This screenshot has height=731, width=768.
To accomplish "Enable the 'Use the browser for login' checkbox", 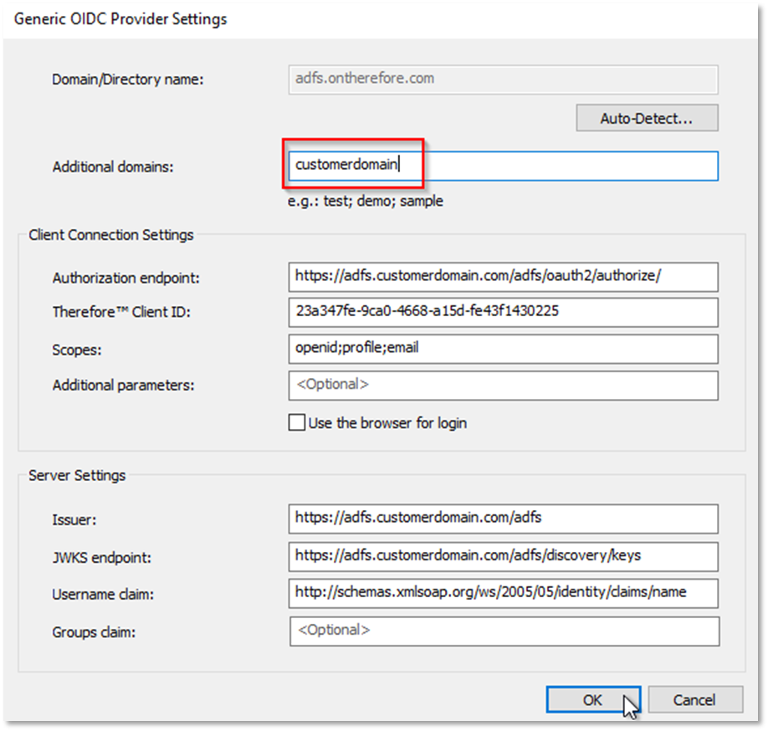I will (296, 423).
